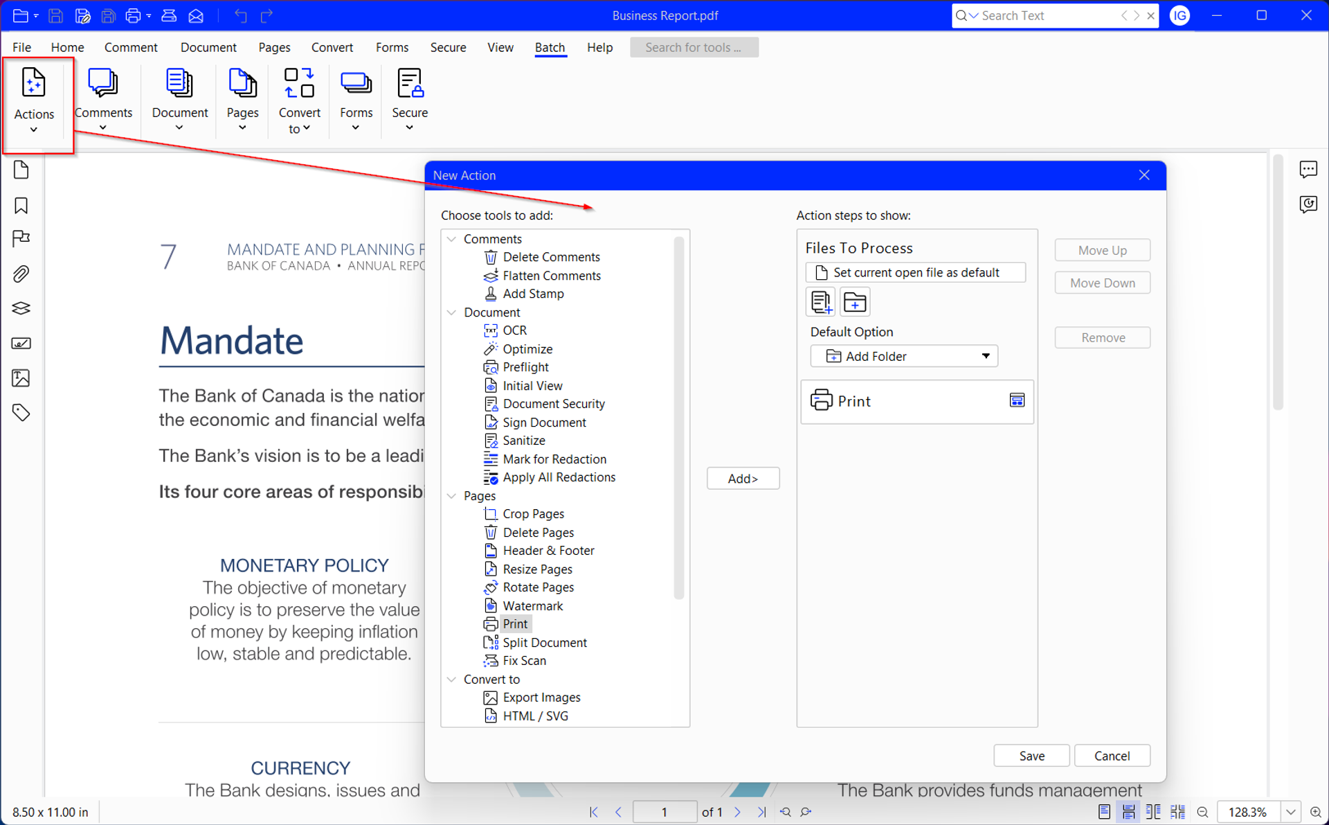Open the Forms batch dropdown
The image size is (1329, 825).
[x=356, y=99]
